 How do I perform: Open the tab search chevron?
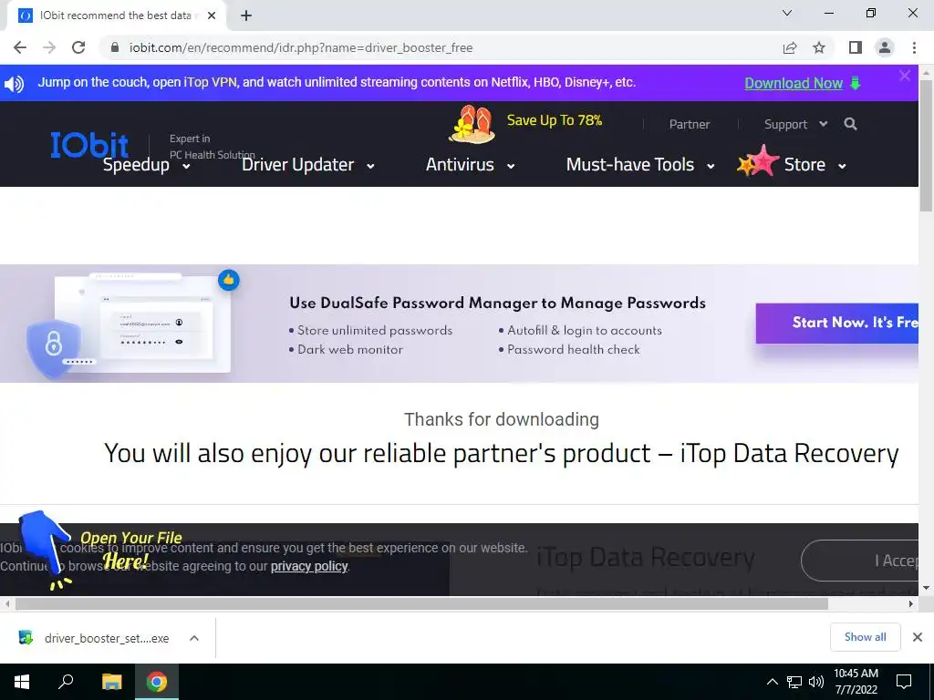(787, 13)
